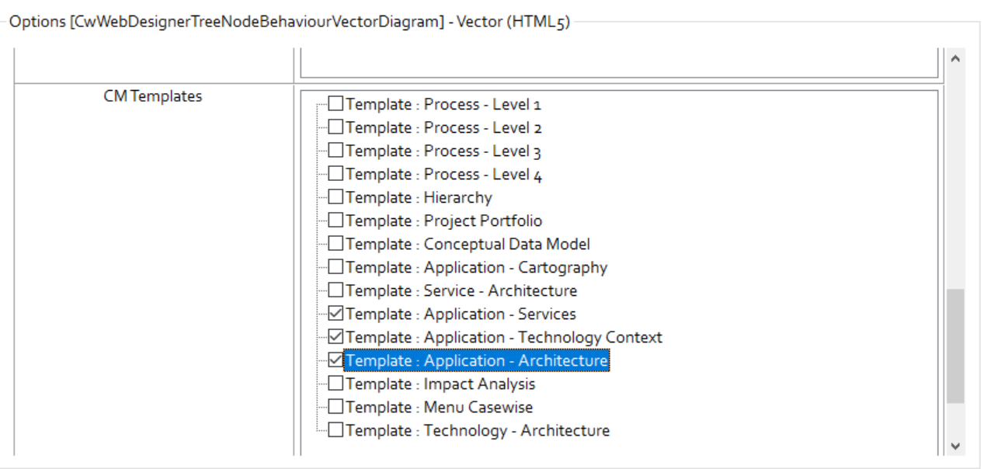Image resolution: width=984 pixels, height=469 pixels.
Task: Enable Application - Cartography template checkbox
Action: tap(336, 267)
